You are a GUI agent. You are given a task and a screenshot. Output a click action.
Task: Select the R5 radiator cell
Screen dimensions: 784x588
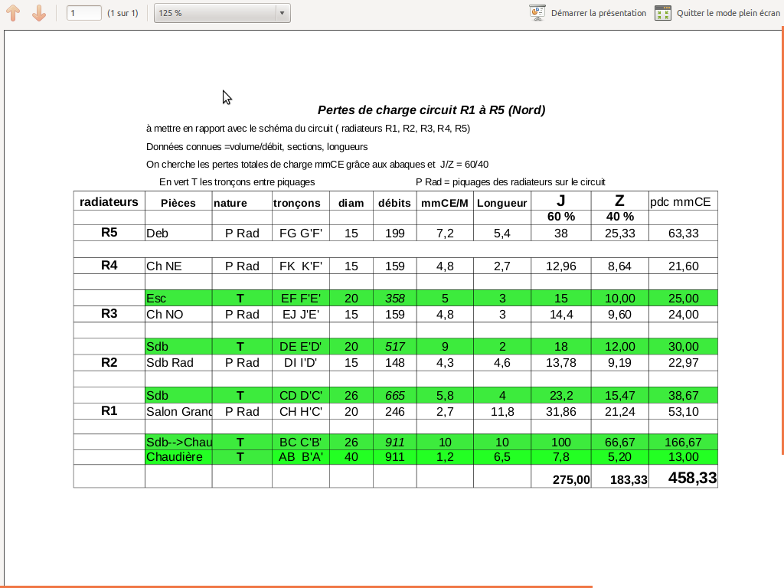point(109,233)
